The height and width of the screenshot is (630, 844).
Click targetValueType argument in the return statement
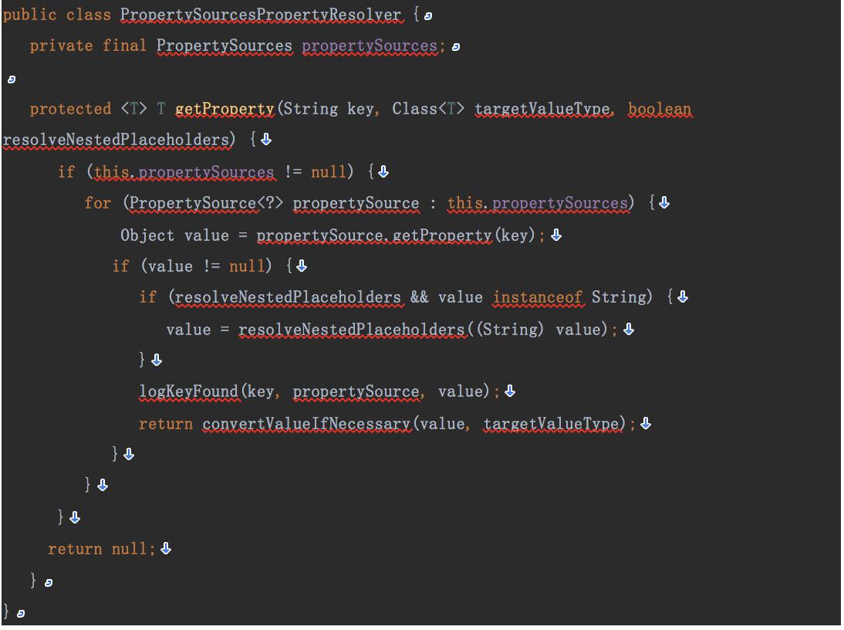(552, 424)
